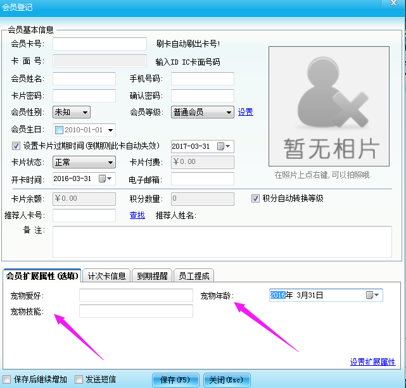The height and width of the screenshot is (388, 406).
Task: Click the 查找 link for recommender
Action: (x=137, y=215)
